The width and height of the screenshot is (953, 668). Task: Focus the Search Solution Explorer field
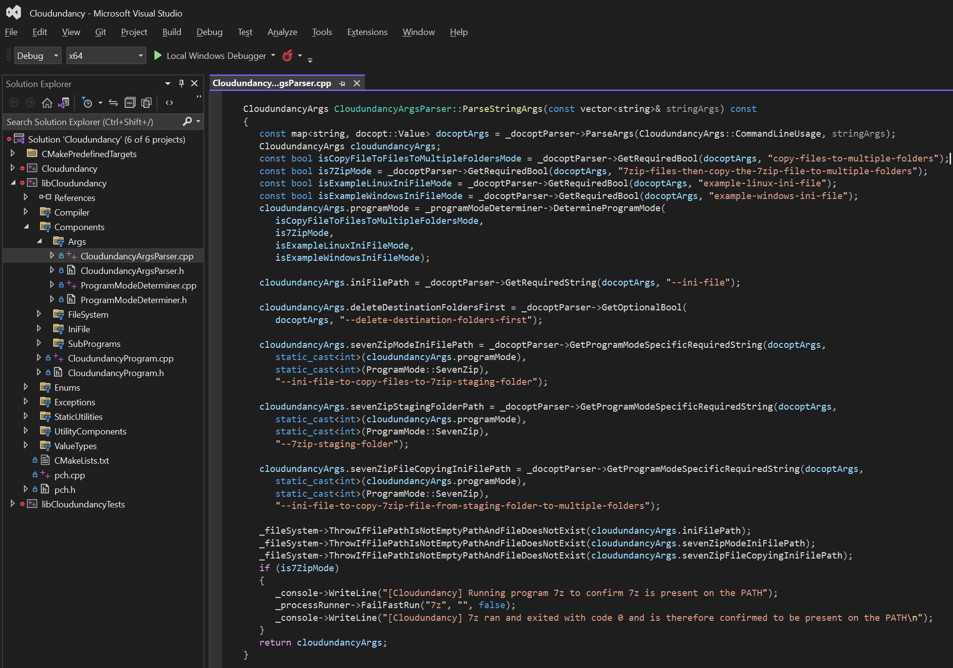[92, 122]
